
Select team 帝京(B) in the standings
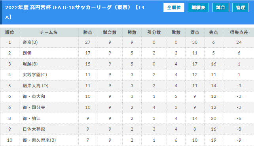point(30,42)
